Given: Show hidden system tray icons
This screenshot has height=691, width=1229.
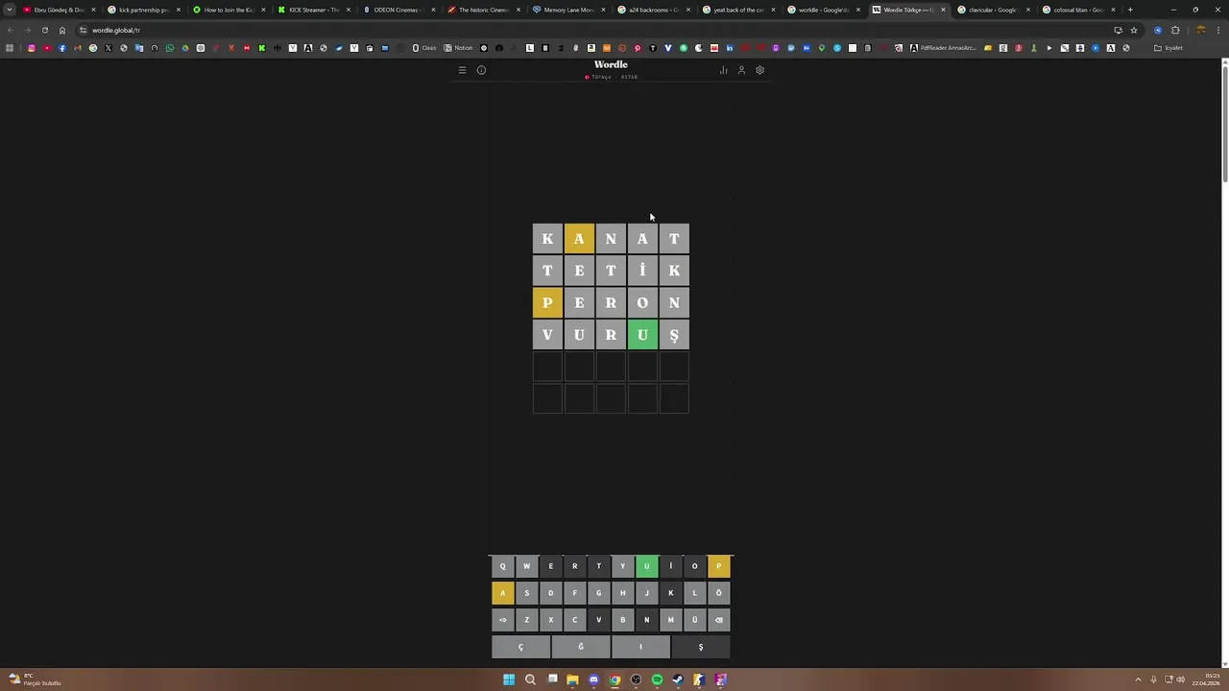Looking at the screenshot, I should [1138, 679].
